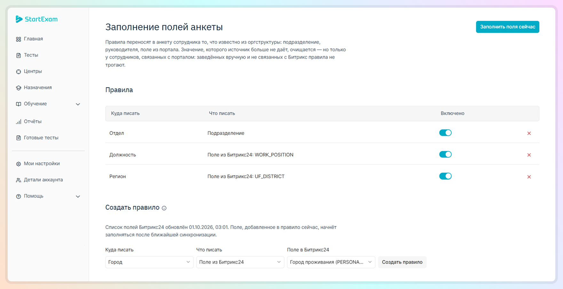Open the Куда писать dropdown showing Город
The image size is (563, 289).
pos(149,262)
